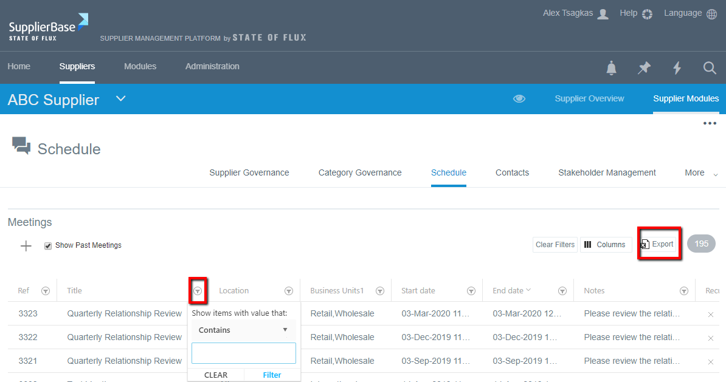Click the Export button
The image size is (726, 382).
click(658, 244)
